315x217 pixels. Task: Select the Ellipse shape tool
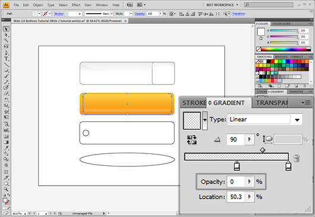click(x=6, y=70)
